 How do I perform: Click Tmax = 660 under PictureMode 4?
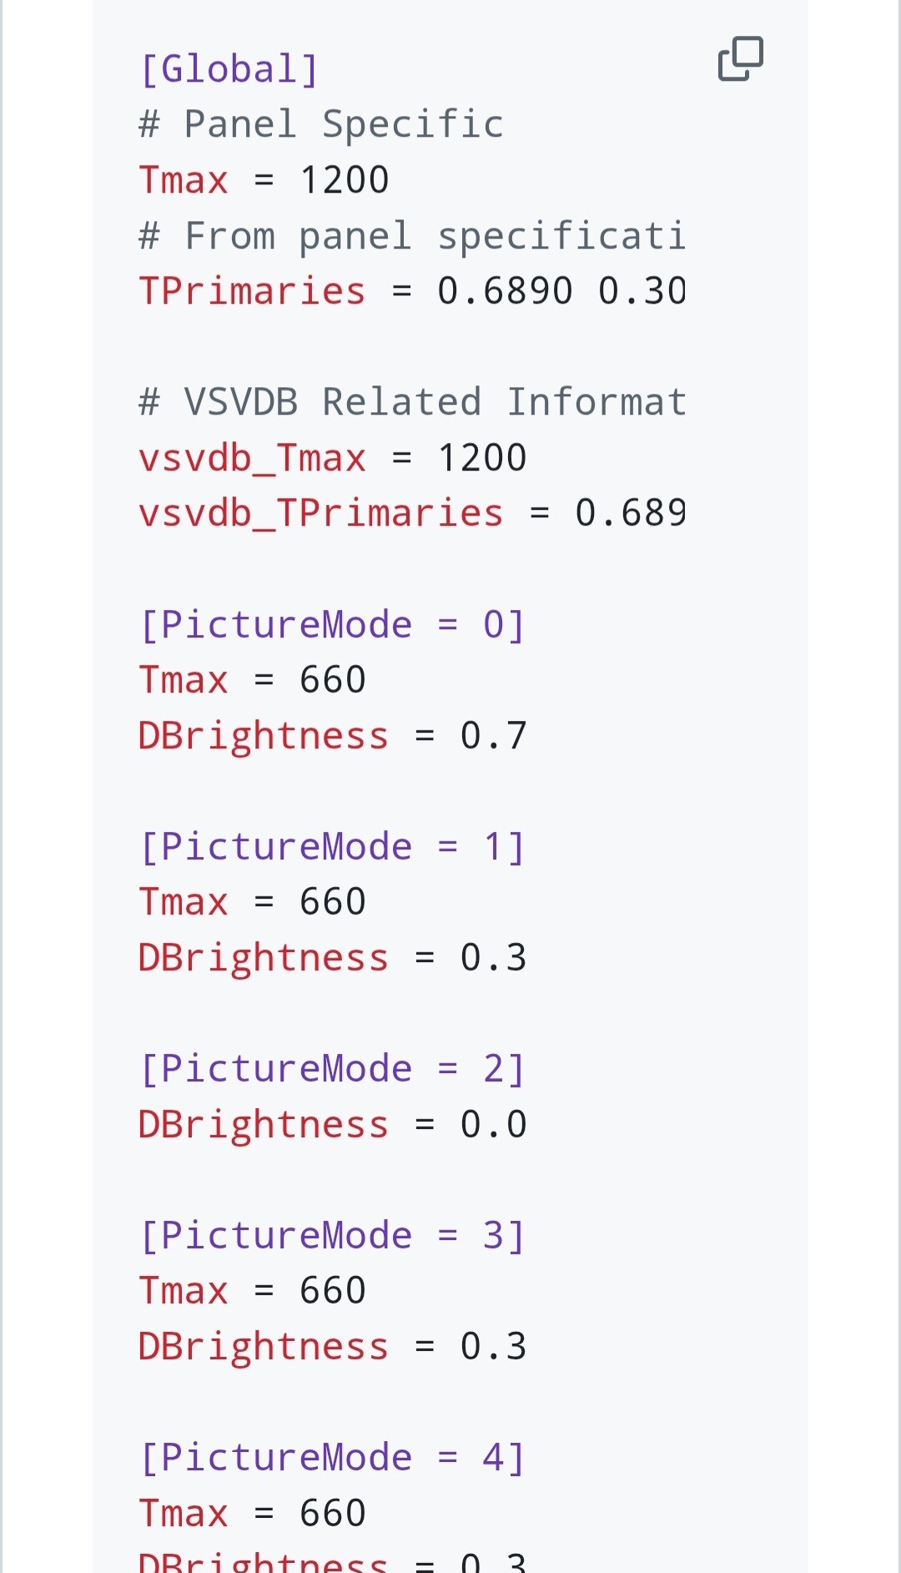(252, 1512)
